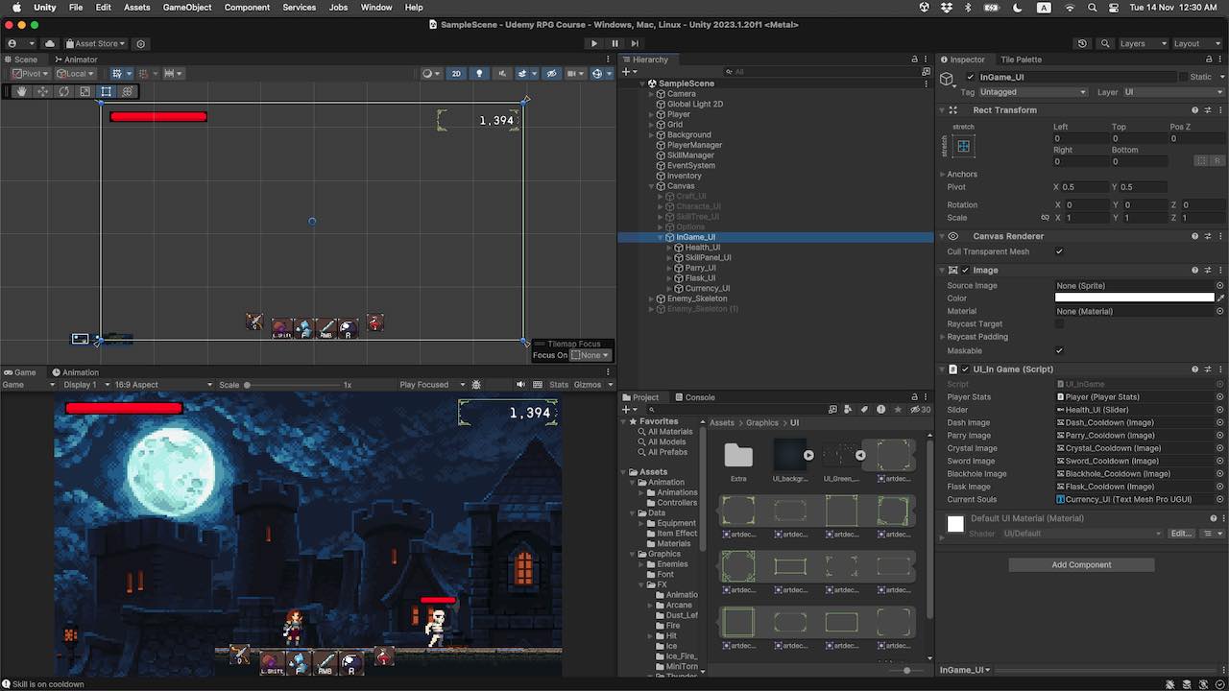Toggle Image component enabled checkbox
This screenshot has height=691, width=1229.
click(965, 271)
